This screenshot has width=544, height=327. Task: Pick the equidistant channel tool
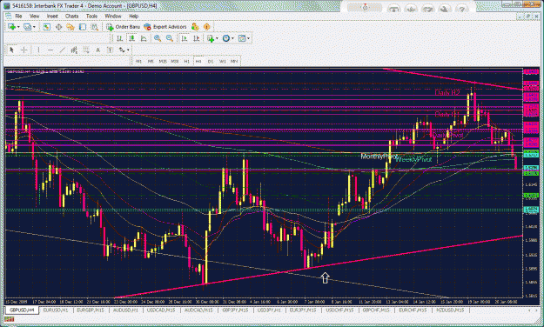[74, 50]
